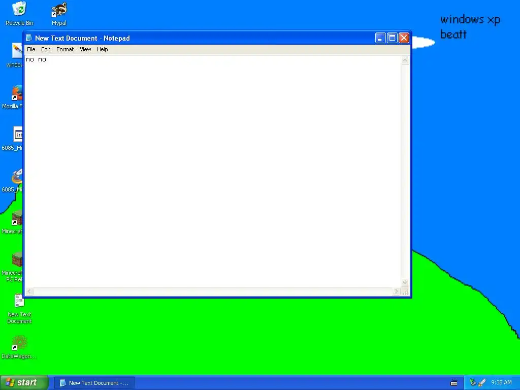Click the 9:38 AM system clock

pos(501,383)
